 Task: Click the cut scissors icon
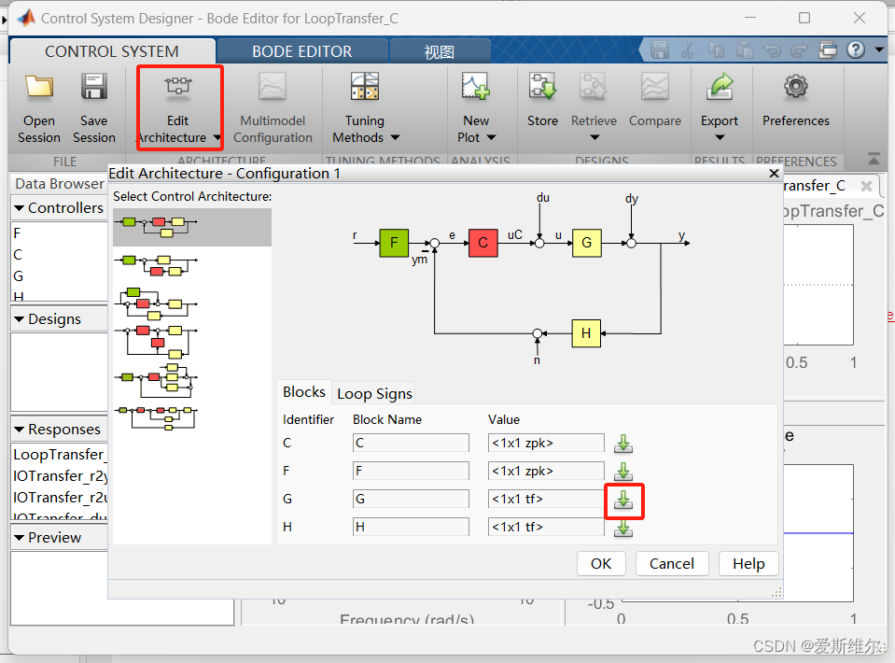[x=687, y=50]
